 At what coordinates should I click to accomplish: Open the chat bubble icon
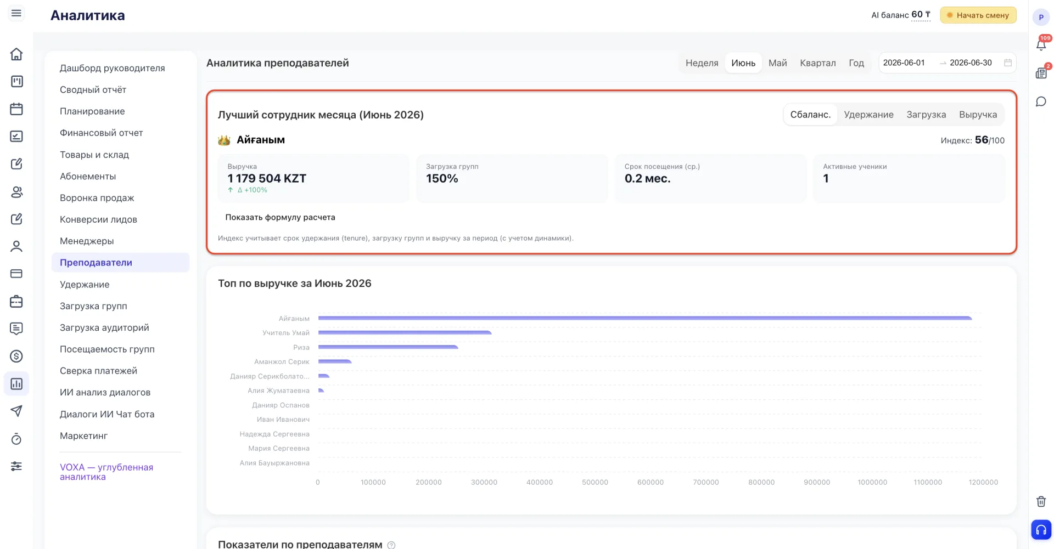pyautogui.click(x=1041, y=101)
